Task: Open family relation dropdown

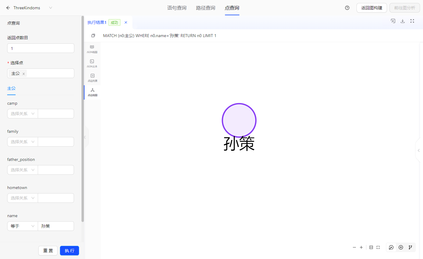Action: click(x=22, y=142)
